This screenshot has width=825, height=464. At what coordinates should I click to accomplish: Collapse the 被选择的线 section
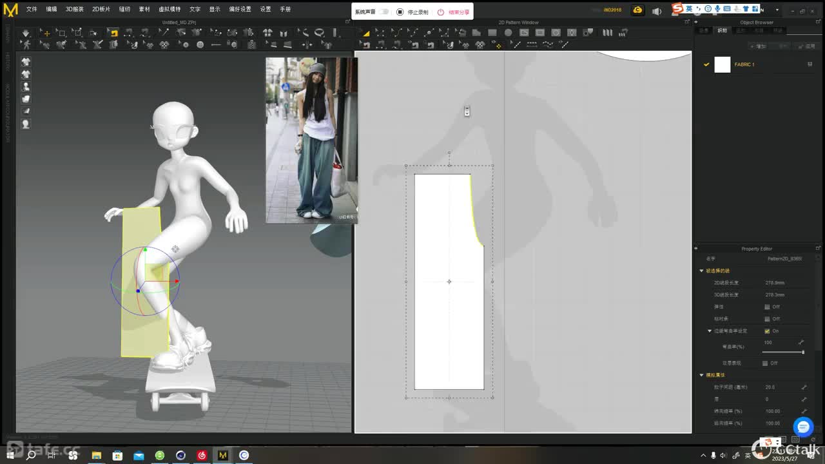point(701,271)
